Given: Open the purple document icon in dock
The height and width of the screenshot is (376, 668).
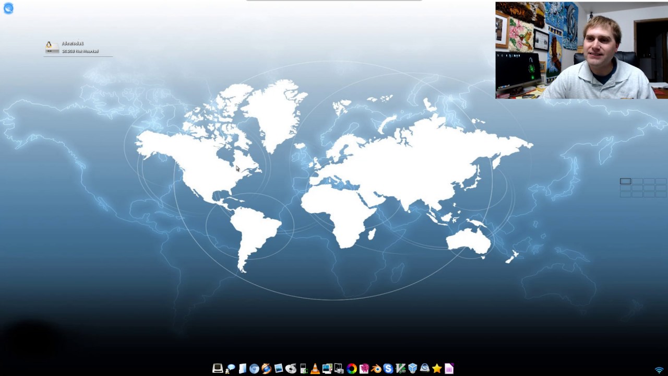Looking at the screenshot, I should point(449,369).
